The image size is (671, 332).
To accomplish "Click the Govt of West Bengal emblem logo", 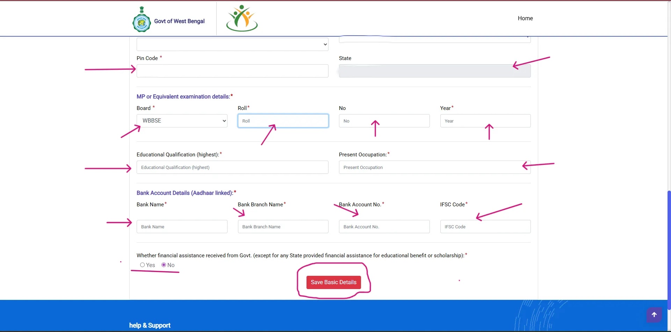I will [141, 18].
